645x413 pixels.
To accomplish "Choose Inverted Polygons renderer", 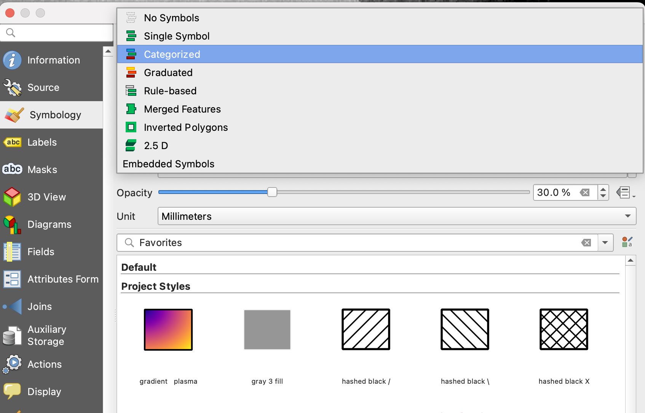I will coord(380,127).
